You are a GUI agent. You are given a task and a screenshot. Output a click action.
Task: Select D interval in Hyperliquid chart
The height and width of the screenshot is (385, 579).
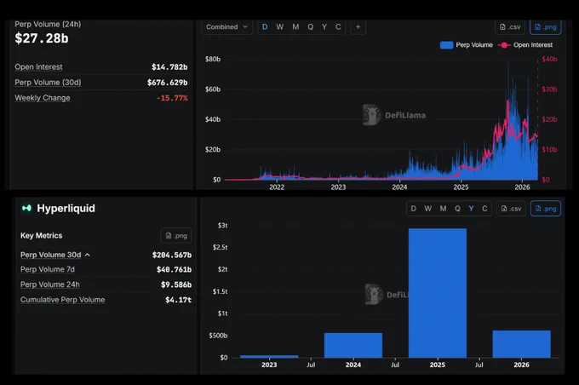[414, 209]
